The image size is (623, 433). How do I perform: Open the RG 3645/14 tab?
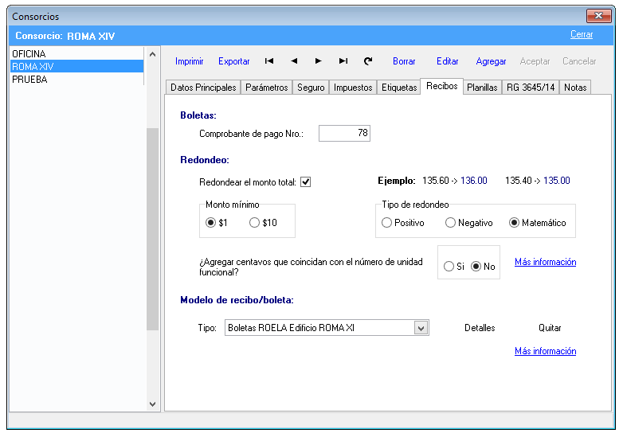click(x=531, y=88)
